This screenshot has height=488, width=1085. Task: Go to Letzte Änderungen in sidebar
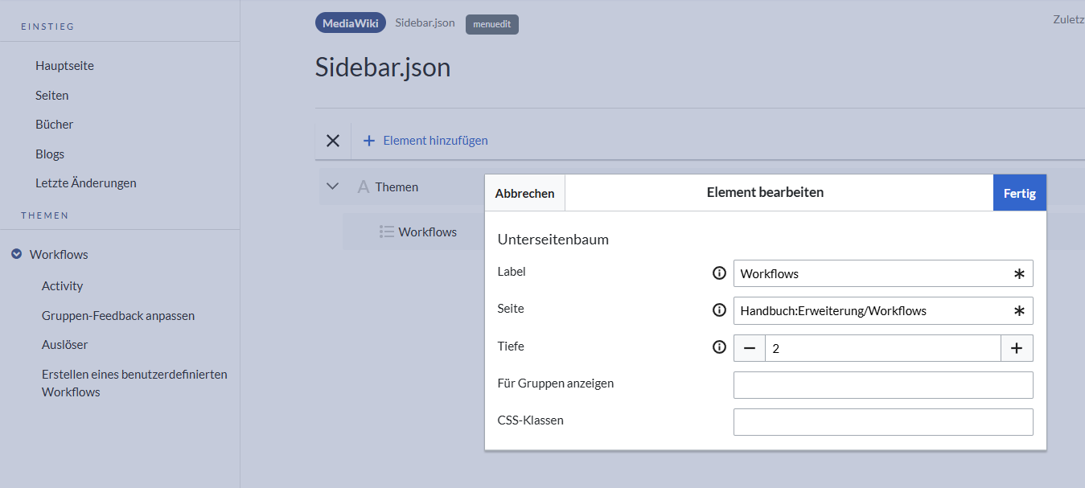[x=85, y=183]
